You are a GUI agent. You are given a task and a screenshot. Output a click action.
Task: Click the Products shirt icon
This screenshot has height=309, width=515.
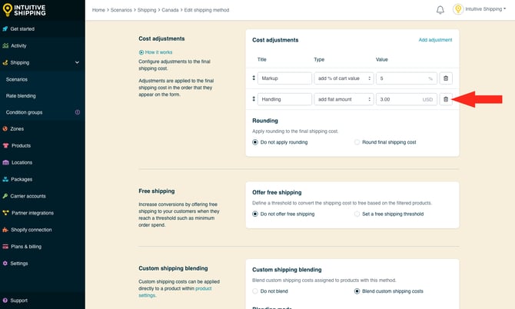point(5,145)
